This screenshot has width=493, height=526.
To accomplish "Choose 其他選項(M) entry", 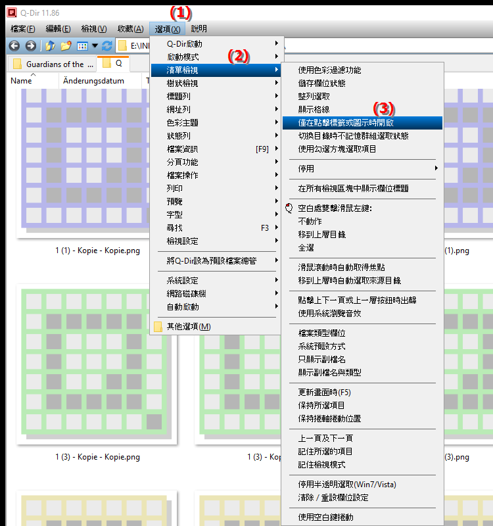I will tap(216, 327).
